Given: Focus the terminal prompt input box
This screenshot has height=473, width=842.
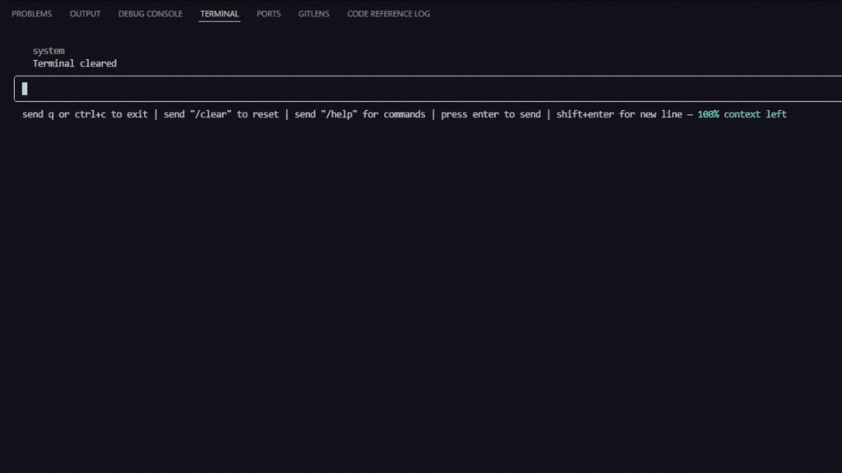Looking at the screenshot, I should tap(428, 89).
